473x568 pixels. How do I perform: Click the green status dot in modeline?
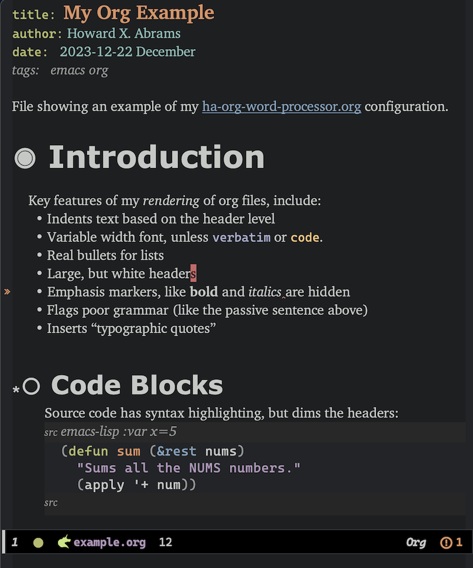click(x=38, y=541)
